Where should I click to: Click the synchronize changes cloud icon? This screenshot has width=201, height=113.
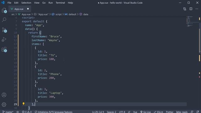(18, 112)
